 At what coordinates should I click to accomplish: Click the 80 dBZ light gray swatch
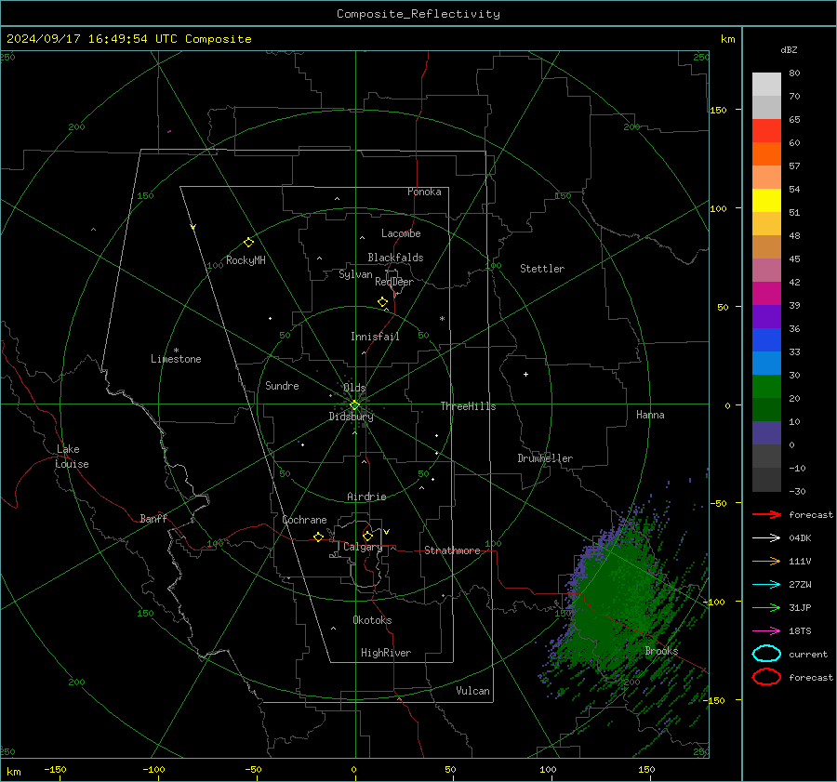[766, 84]
